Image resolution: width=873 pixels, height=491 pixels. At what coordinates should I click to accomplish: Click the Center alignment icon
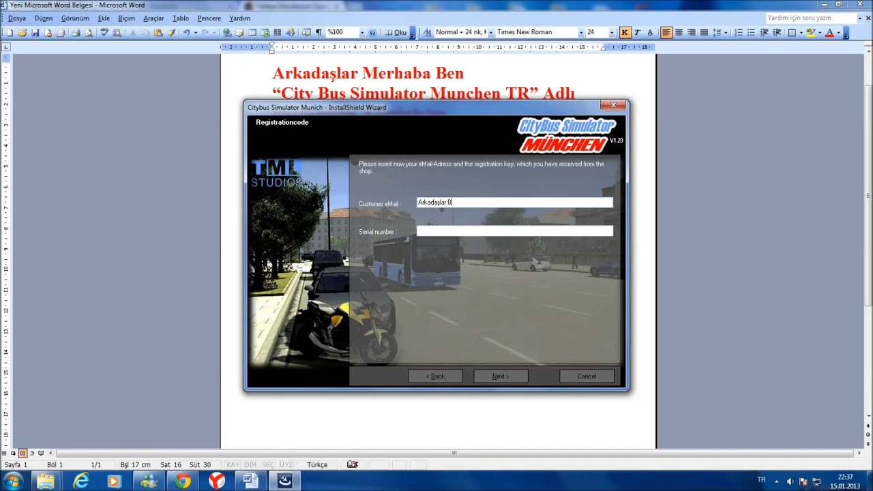(679, 32)
